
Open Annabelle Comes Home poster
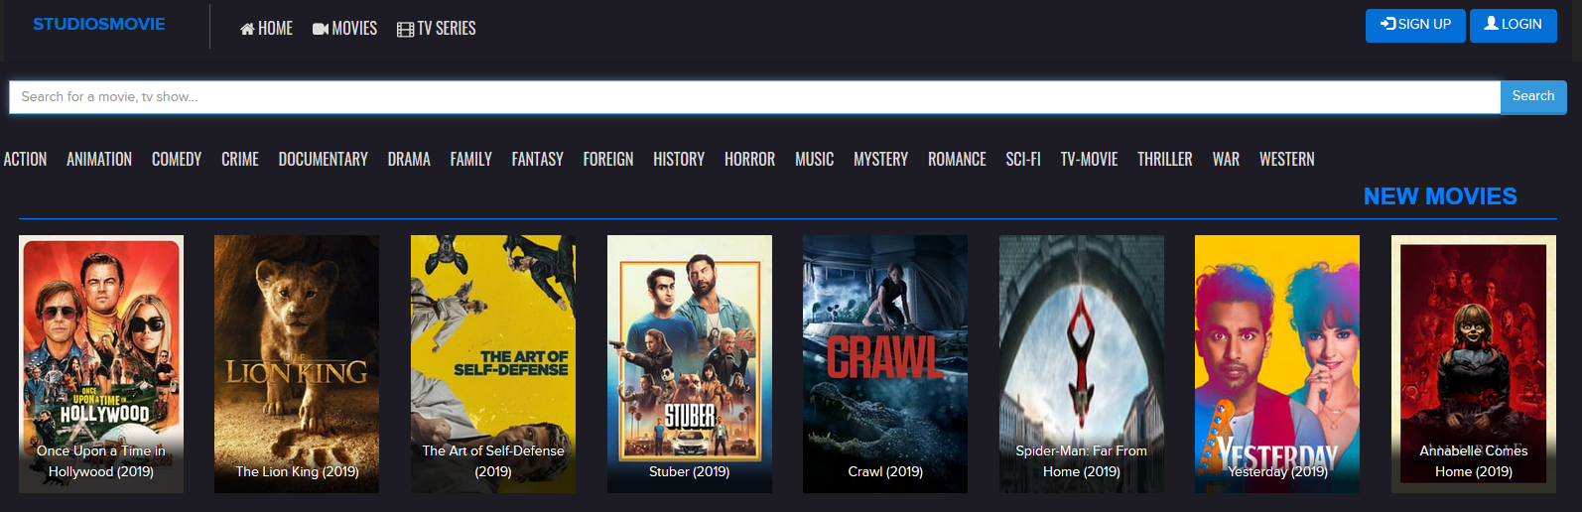click(x=1474, y=363)
